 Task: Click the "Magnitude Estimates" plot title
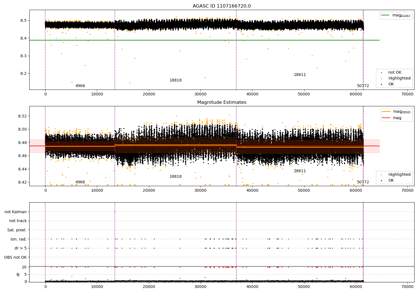coord(222,102)
